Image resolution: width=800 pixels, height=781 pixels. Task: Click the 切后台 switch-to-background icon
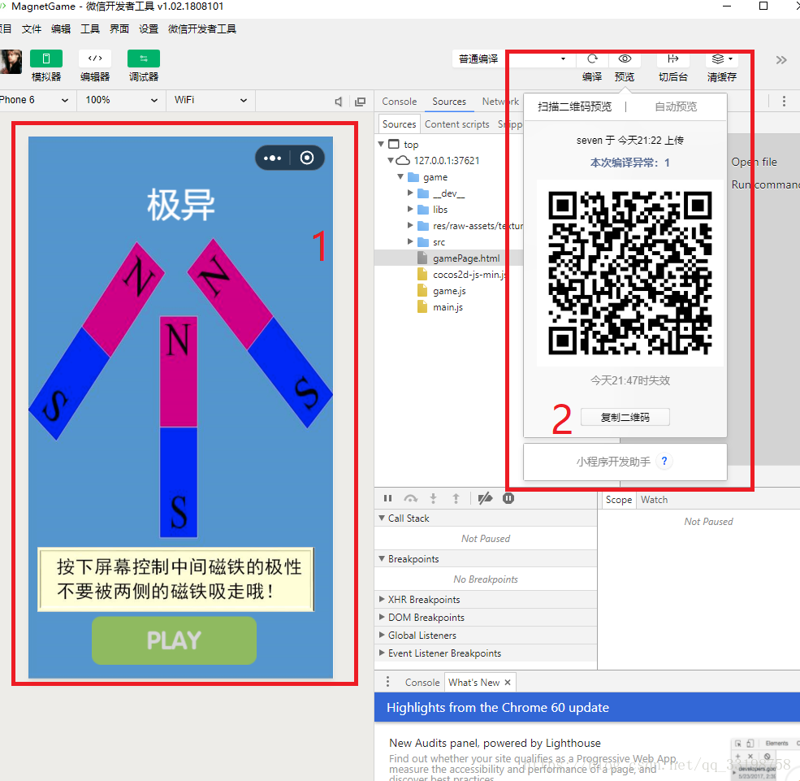[x=673, y=59]
